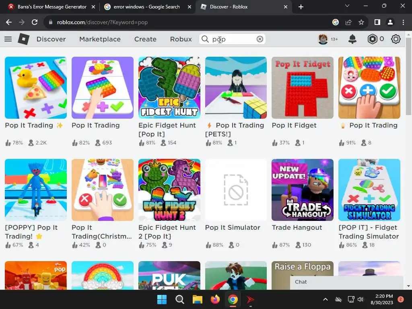Click the Roblox logo home icon
The height and width of the screenshot is (309, 412).
point(24,39)
